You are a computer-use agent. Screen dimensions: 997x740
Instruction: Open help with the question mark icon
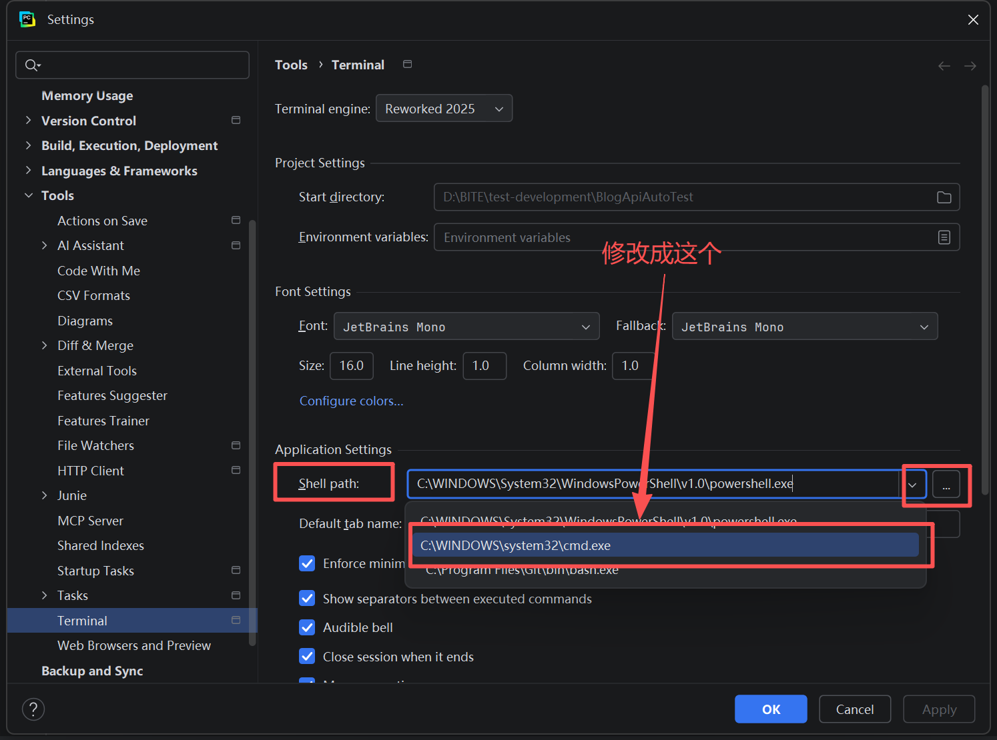pyautogui.click(x=33, y=709)
